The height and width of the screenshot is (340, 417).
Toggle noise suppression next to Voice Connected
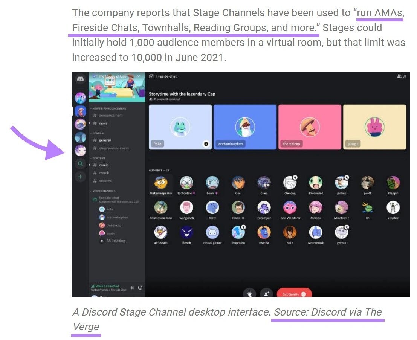click(133, 288)
